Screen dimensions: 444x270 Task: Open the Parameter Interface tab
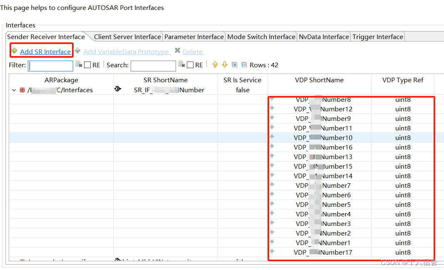(x=194, y=37)
